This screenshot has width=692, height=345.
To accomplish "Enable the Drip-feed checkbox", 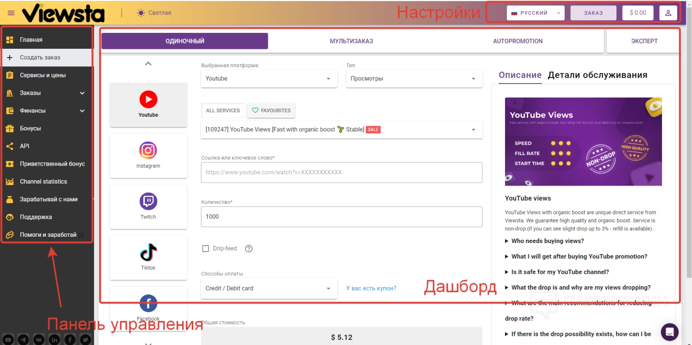I will click(205, 249).
